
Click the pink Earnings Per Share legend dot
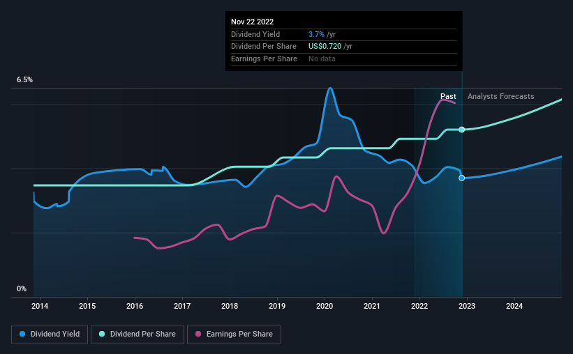tap(198, 334)
